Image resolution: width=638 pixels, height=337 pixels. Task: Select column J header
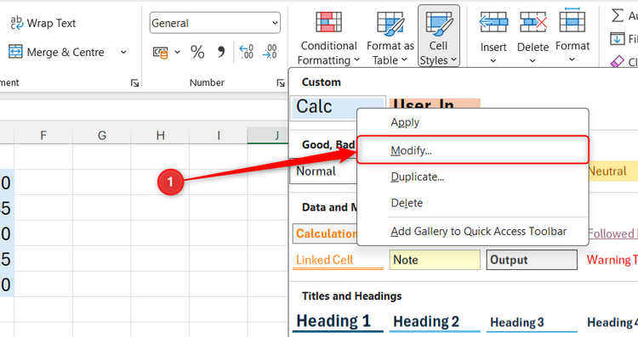(x=268, y=136)
